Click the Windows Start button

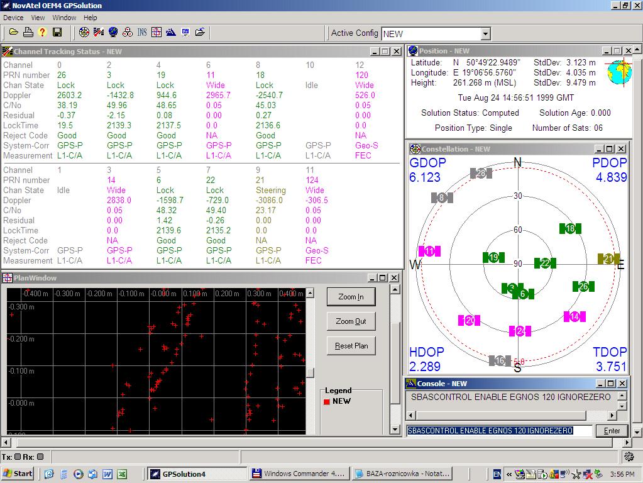coord(17,474)
